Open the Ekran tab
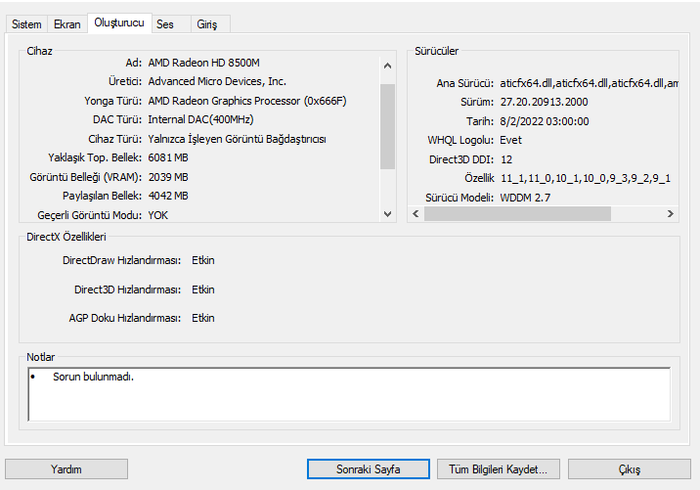The height and width of the screenshot is (490, 700). pos(66,23)
